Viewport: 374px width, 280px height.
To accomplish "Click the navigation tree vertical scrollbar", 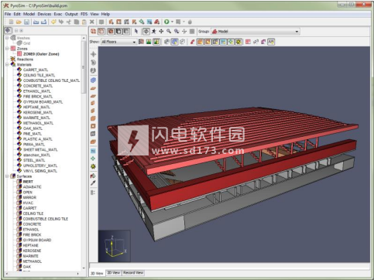I will [84, 153].
